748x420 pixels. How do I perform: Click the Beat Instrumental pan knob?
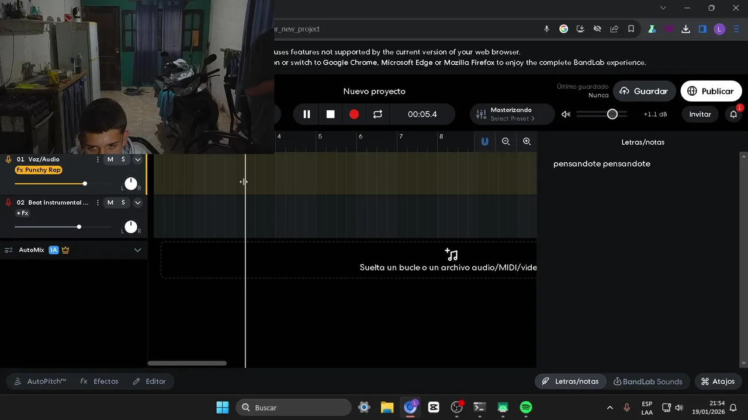coord(131,227)
